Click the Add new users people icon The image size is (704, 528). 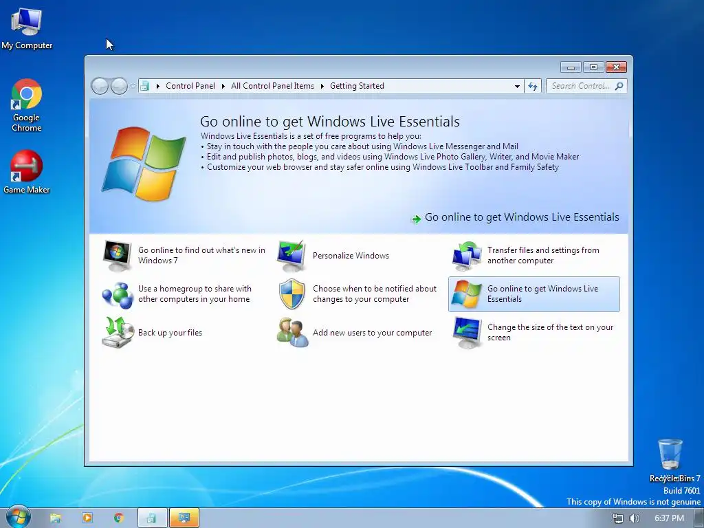pyautogui.click(x=292, y=333)
